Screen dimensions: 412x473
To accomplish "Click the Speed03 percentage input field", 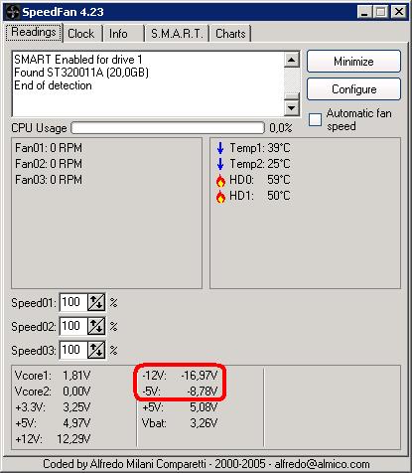I will click(73, 350).
